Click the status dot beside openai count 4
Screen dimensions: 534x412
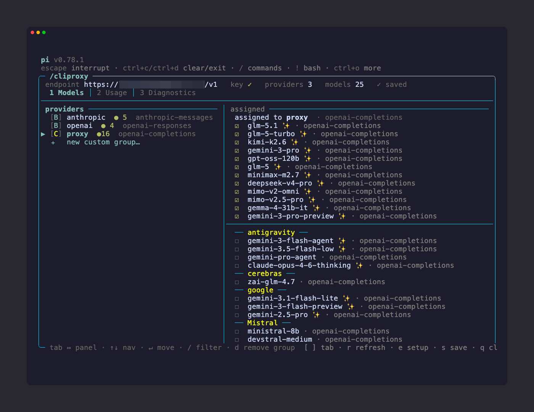tap(103, 126)
